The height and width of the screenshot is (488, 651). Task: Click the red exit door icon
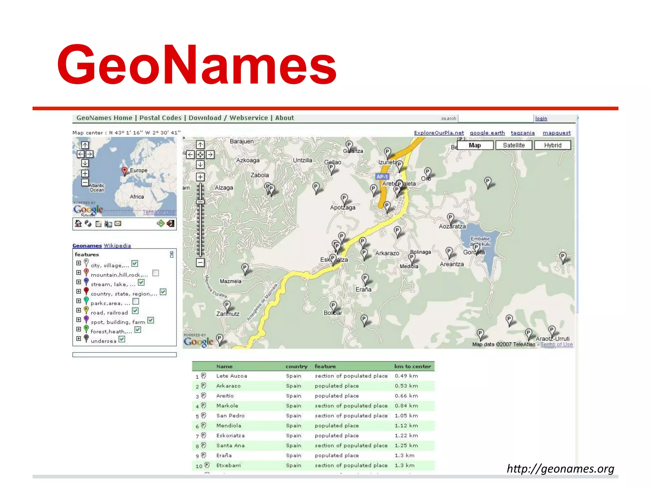click(171, 223)
